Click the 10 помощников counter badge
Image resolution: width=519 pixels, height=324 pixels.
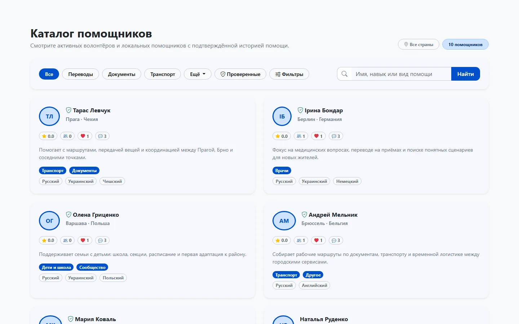click(x=465, y=44)
